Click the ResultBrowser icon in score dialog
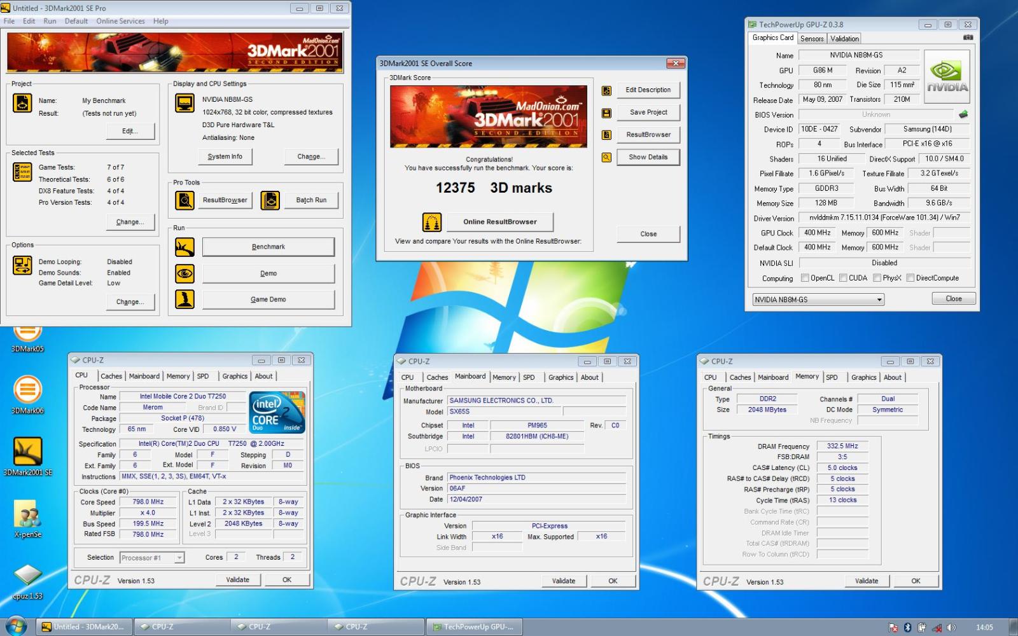Image resolution: width=1018 pixels, height=636 pixels. tap(606, 135)
